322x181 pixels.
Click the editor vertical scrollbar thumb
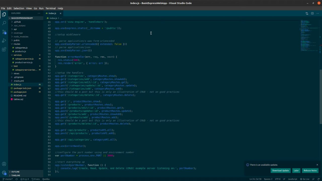[321, 97]
